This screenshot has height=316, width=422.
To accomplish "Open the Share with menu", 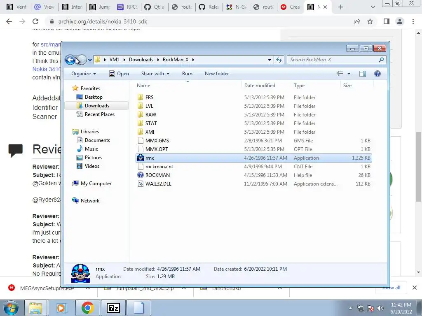I will click(x=155, y=74).
